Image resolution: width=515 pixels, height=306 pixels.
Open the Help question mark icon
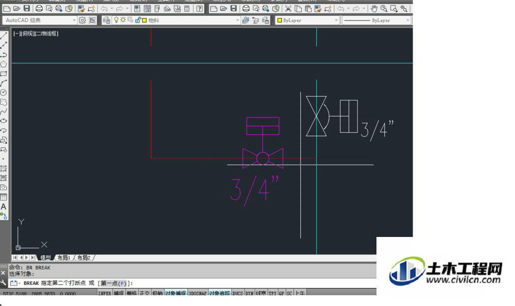click(199, 9)
